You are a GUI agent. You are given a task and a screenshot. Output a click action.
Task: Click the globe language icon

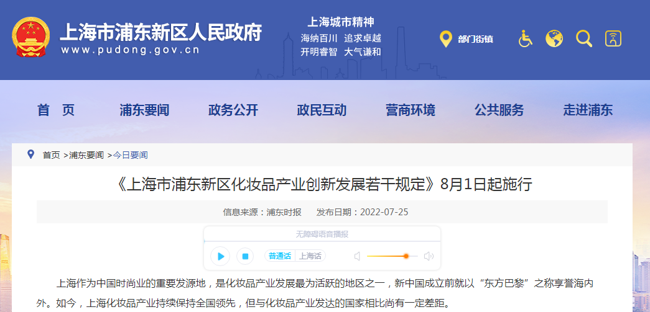tap(554, 39)
